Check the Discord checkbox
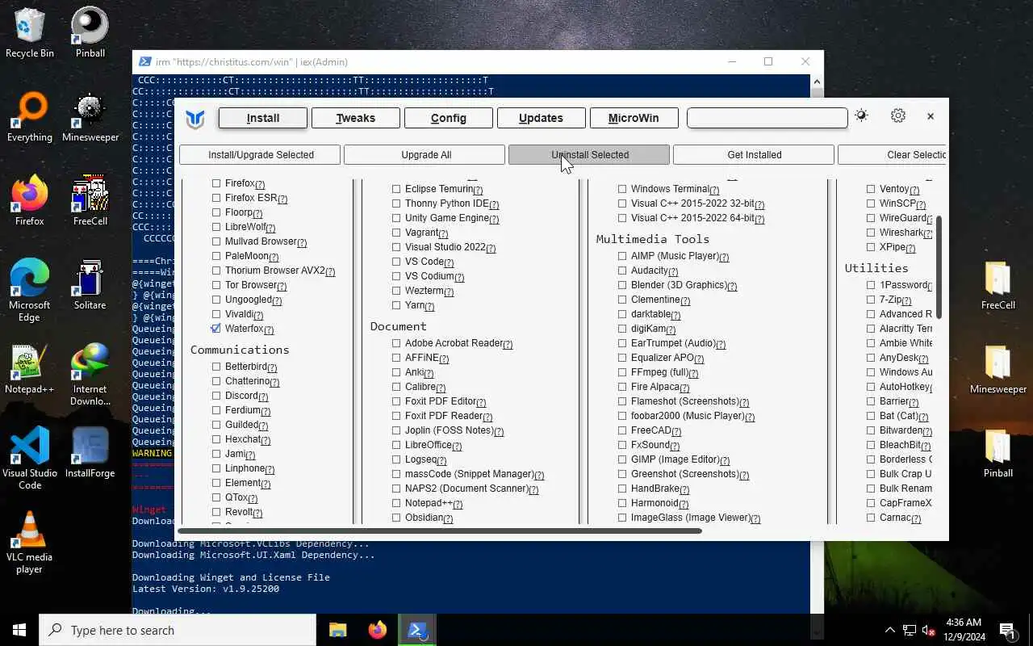1033x646 pixels. click(x=216, y=396)
